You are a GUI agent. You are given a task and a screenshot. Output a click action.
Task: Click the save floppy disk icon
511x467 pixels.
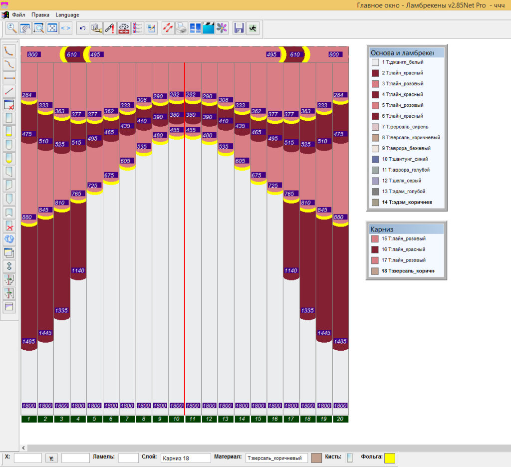point(239,28)
